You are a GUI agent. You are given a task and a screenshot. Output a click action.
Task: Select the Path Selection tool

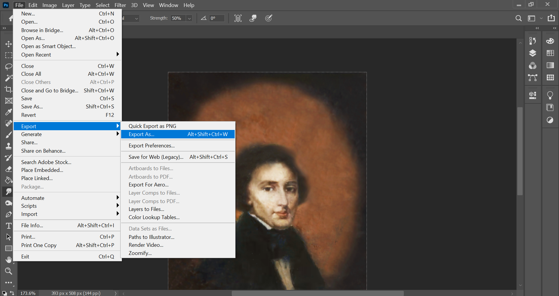(x=8, y=237)
